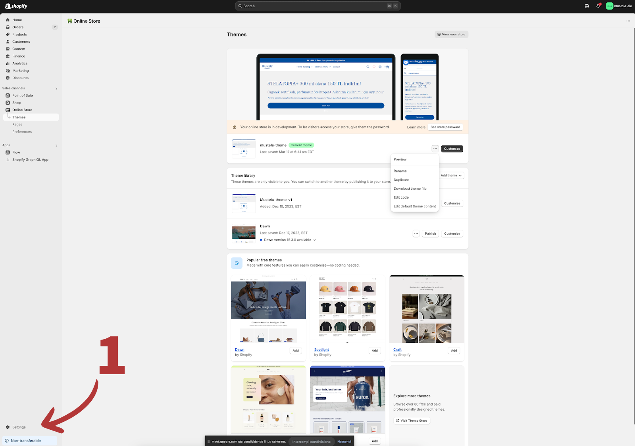
Task: Select the Online Store sidebar icon
Action: coord(8,110)
